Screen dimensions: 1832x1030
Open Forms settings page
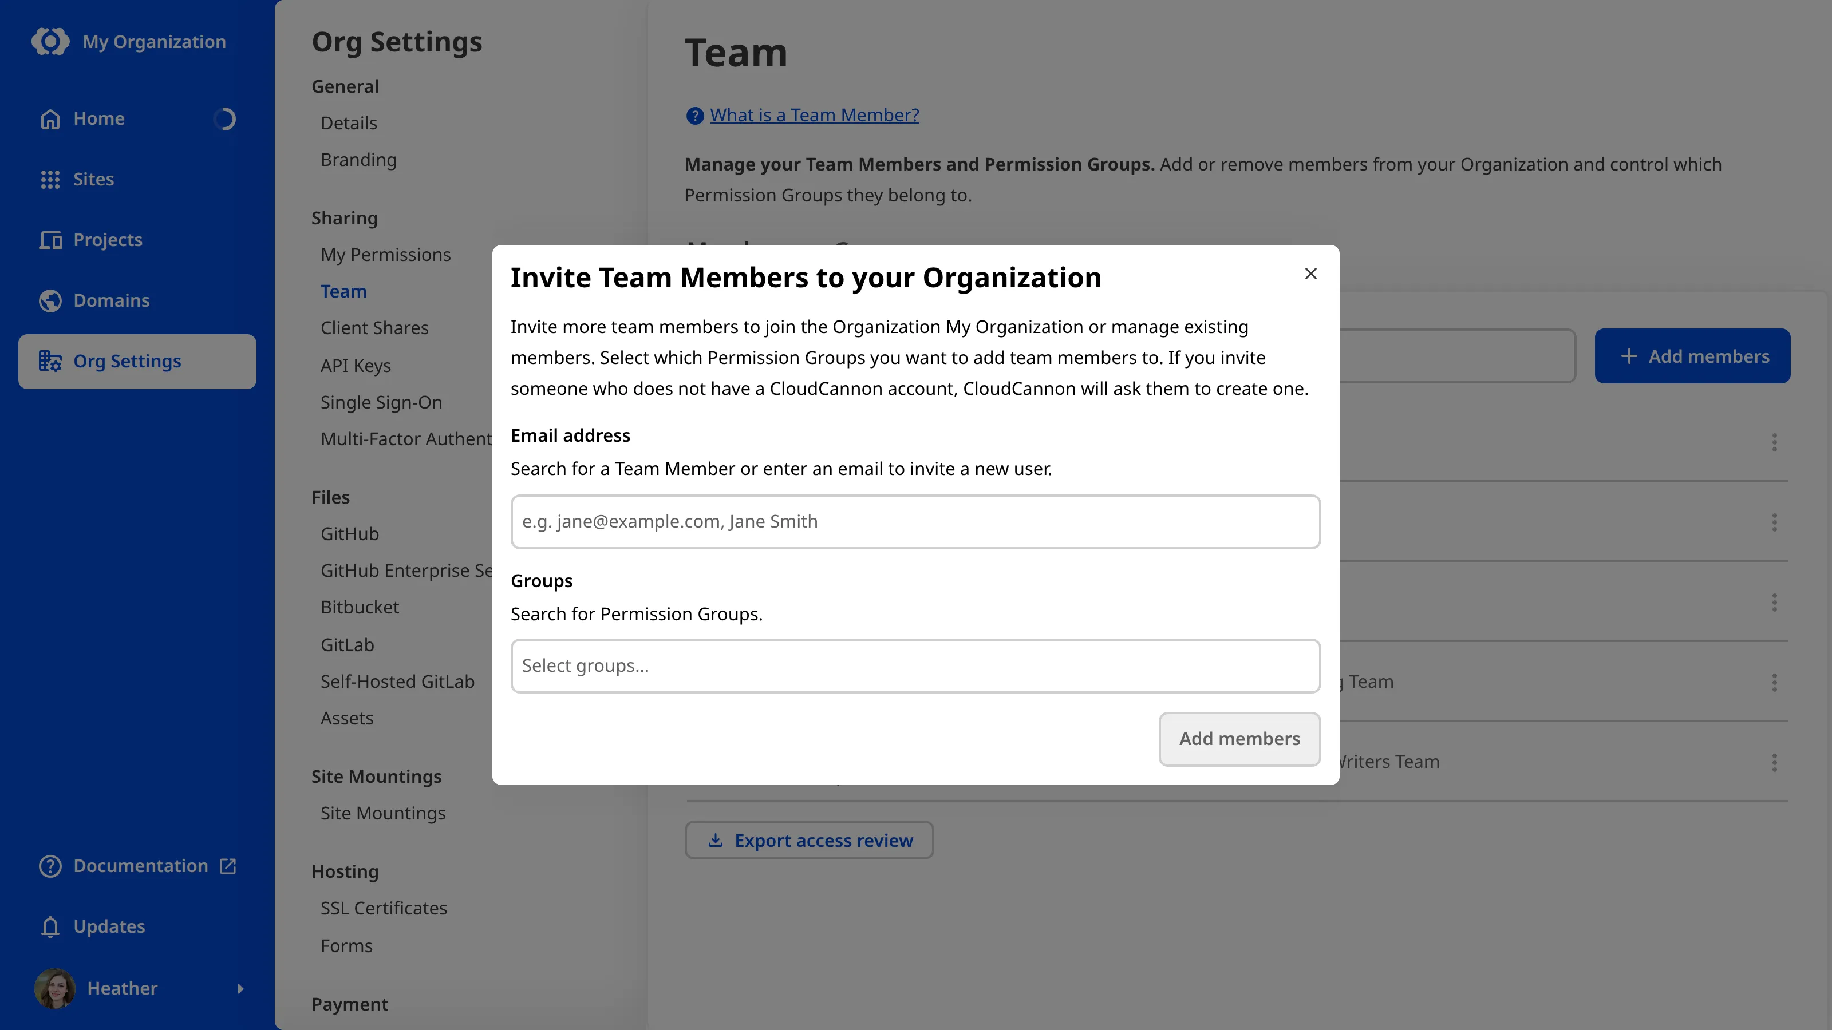click(x=346, y=946)
